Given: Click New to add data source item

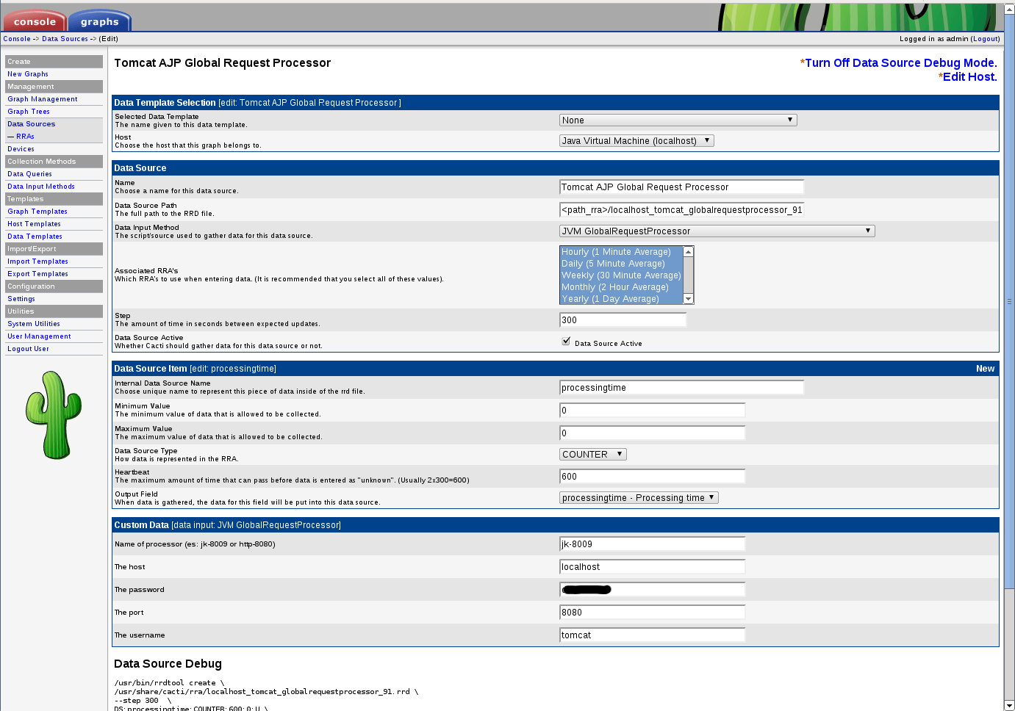Looking at the screenshot, I should tap(985, 369).
